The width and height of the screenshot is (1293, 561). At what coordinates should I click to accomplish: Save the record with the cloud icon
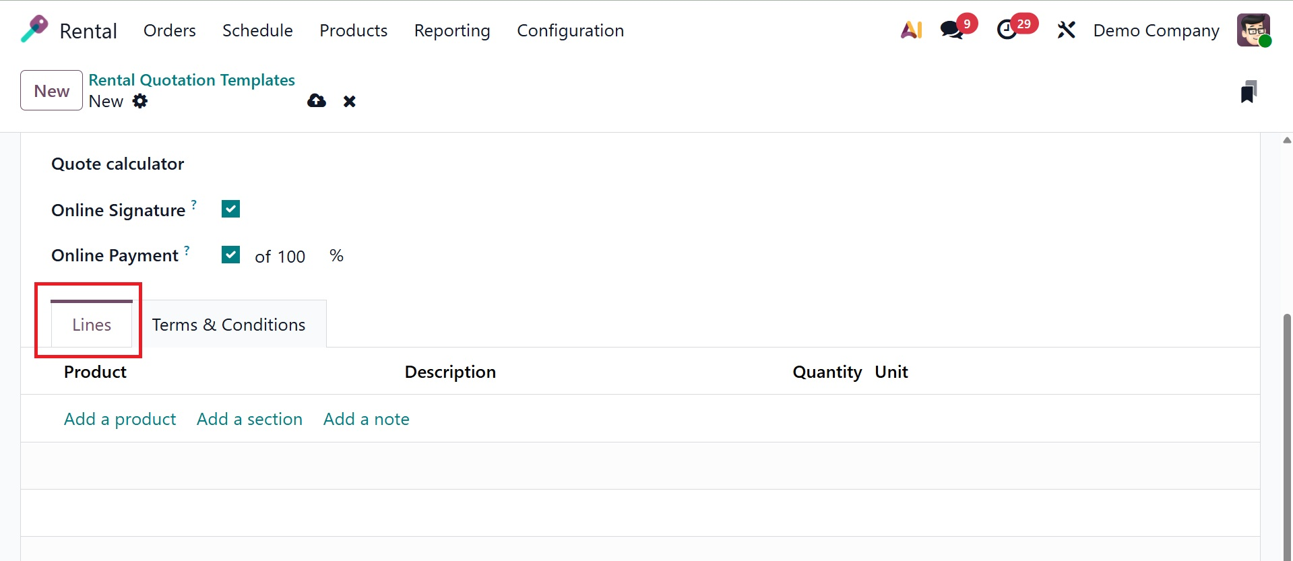317,101
